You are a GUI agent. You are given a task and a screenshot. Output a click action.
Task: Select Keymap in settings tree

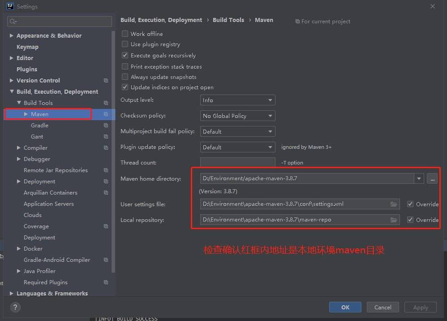pos(27,47)
